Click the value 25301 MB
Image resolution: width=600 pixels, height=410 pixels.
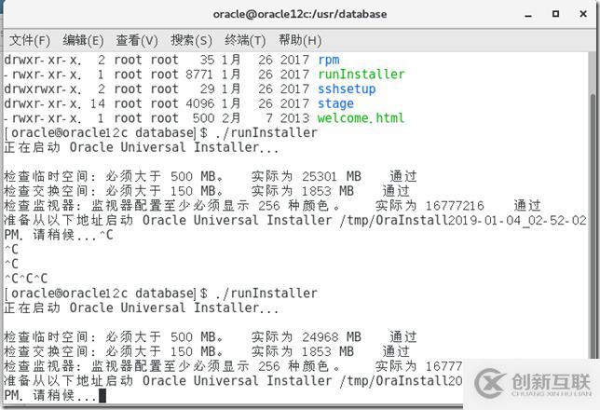click(331, 176)
